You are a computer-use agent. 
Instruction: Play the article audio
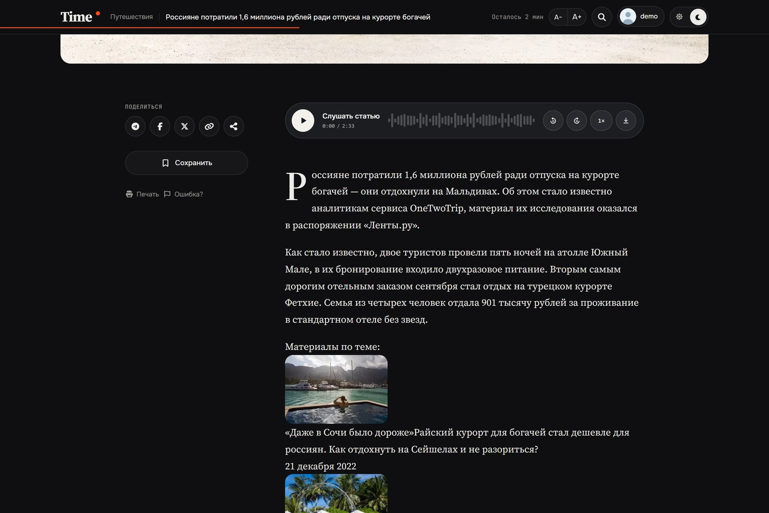[x=303, y=121]
